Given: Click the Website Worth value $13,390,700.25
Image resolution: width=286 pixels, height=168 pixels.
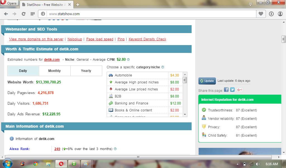Looking at the screenshot, I should pyautogui.click(x=48, y=82).
